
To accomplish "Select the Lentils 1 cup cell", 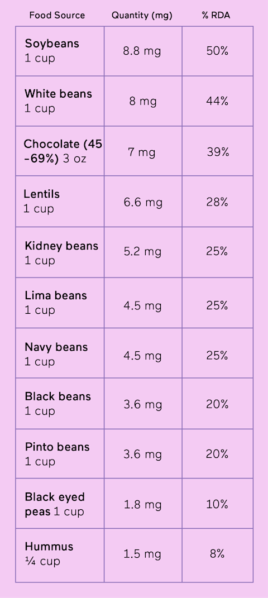I will tap(60, 202).
